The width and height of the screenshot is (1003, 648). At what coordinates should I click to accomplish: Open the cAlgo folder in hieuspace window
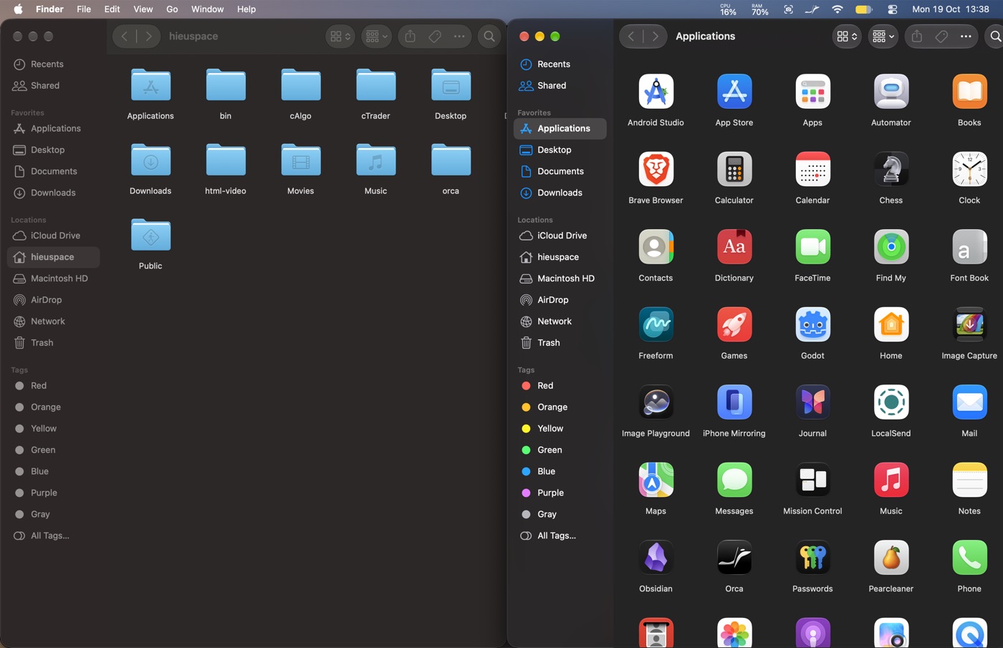pos(301,85)
